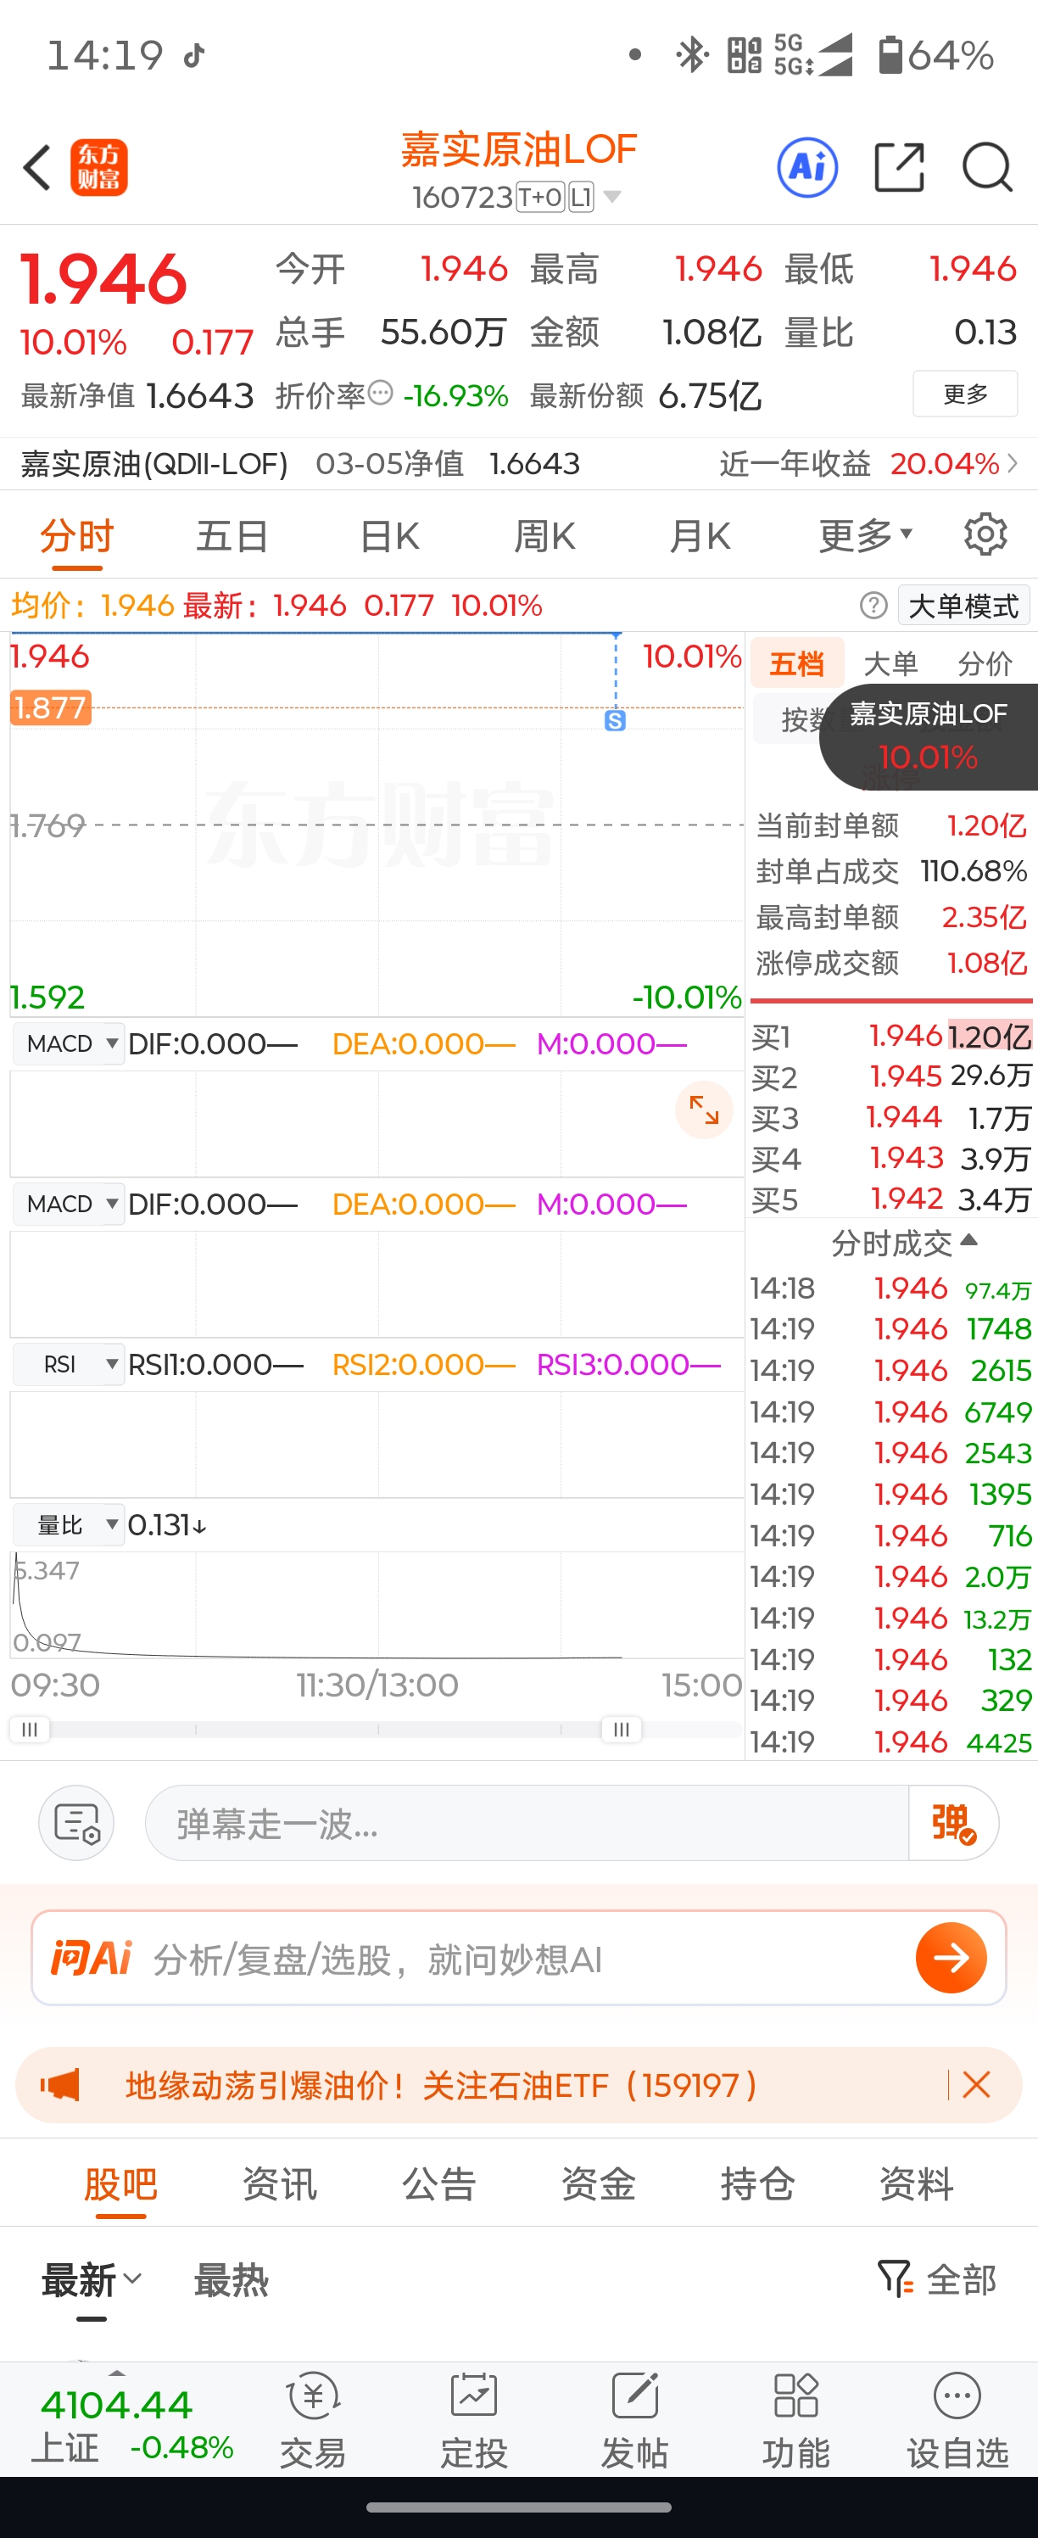Screen dimensions: 1038x2538
Task: Open the bullet comment list icon
Action: tap(77, 1823)
